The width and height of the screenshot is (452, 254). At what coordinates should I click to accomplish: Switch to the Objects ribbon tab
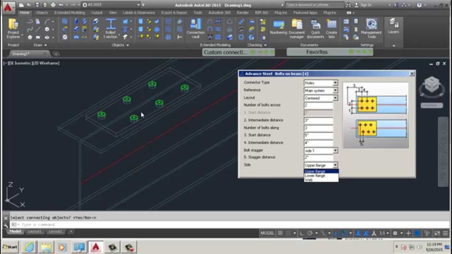click(x=42, y=13)
